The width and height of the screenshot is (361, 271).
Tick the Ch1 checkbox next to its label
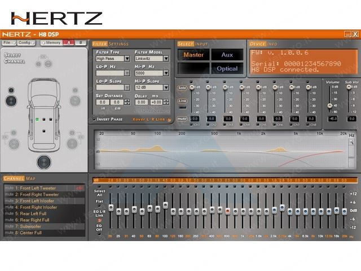(191, 124)
